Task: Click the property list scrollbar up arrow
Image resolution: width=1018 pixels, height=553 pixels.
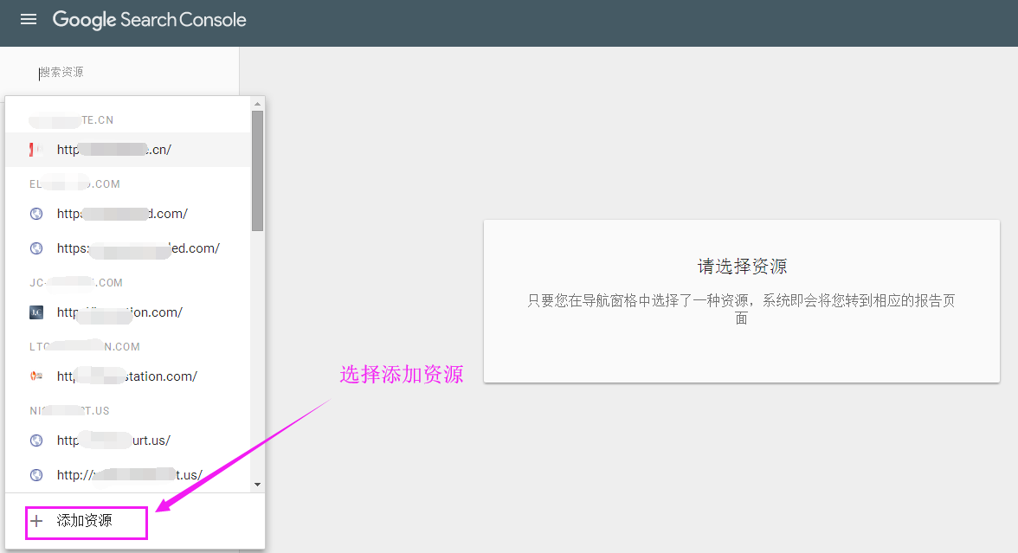Action: tap(258, 104)
